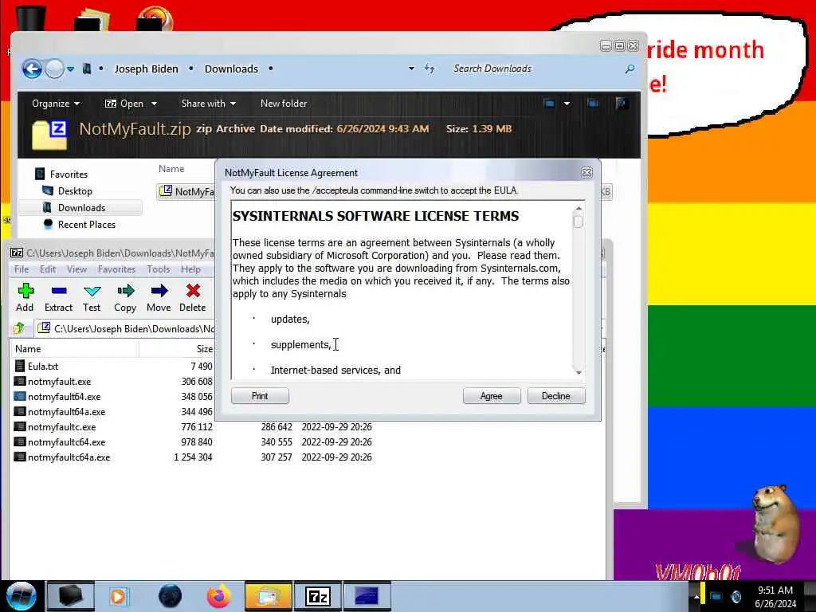
Task: Click the license text scrollbar down arrow
Action: pos(579,373)
